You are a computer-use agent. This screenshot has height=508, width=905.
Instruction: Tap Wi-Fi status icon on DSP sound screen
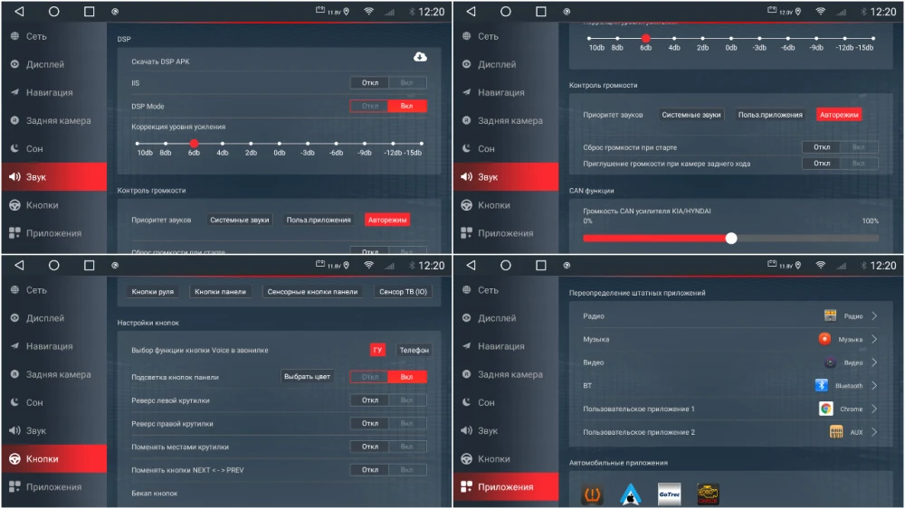point(368,11)
